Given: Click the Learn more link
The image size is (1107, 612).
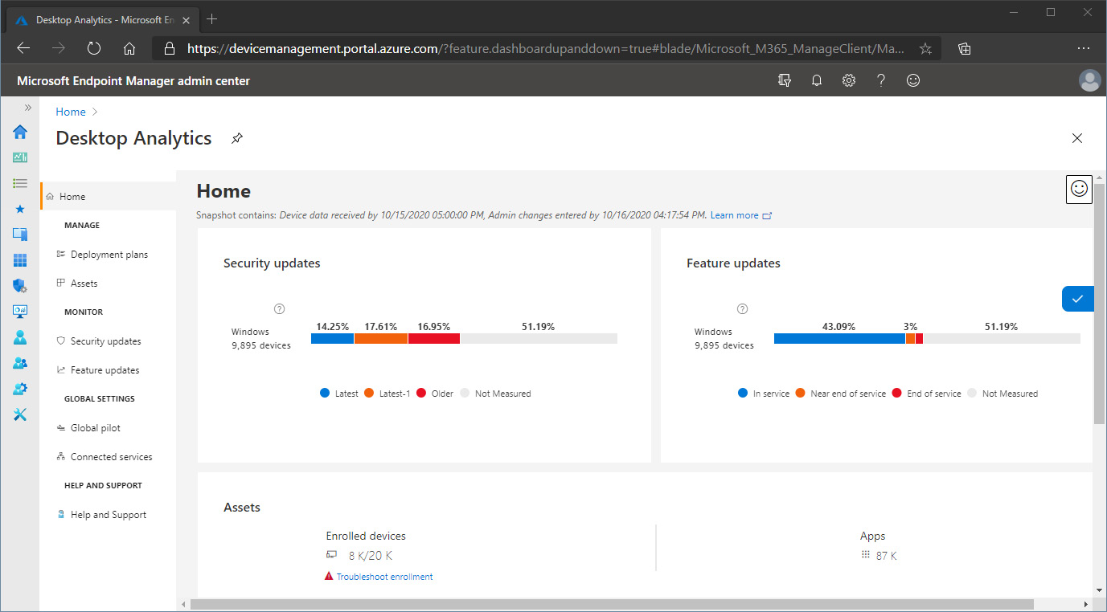Looking at the screenshot, I should pos(740,215).
